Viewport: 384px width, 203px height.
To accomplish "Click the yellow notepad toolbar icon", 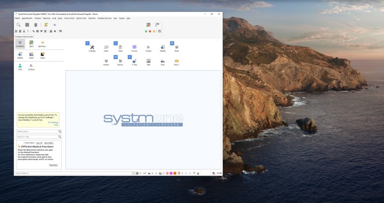I will click(46, 25).
